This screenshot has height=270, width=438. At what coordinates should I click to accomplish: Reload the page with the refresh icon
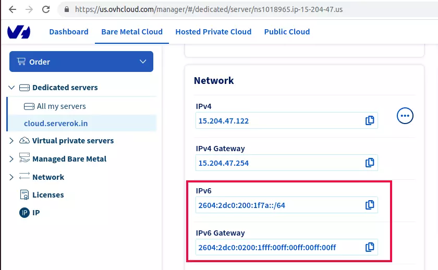46,9
